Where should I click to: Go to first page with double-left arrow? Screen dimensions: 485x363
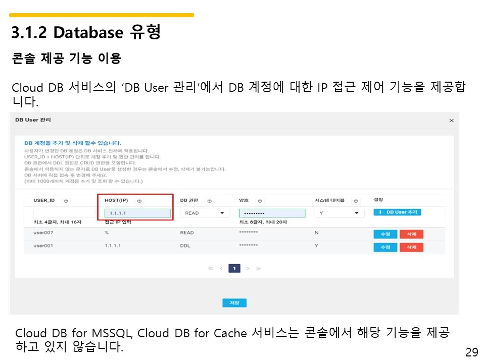point(211,268)
